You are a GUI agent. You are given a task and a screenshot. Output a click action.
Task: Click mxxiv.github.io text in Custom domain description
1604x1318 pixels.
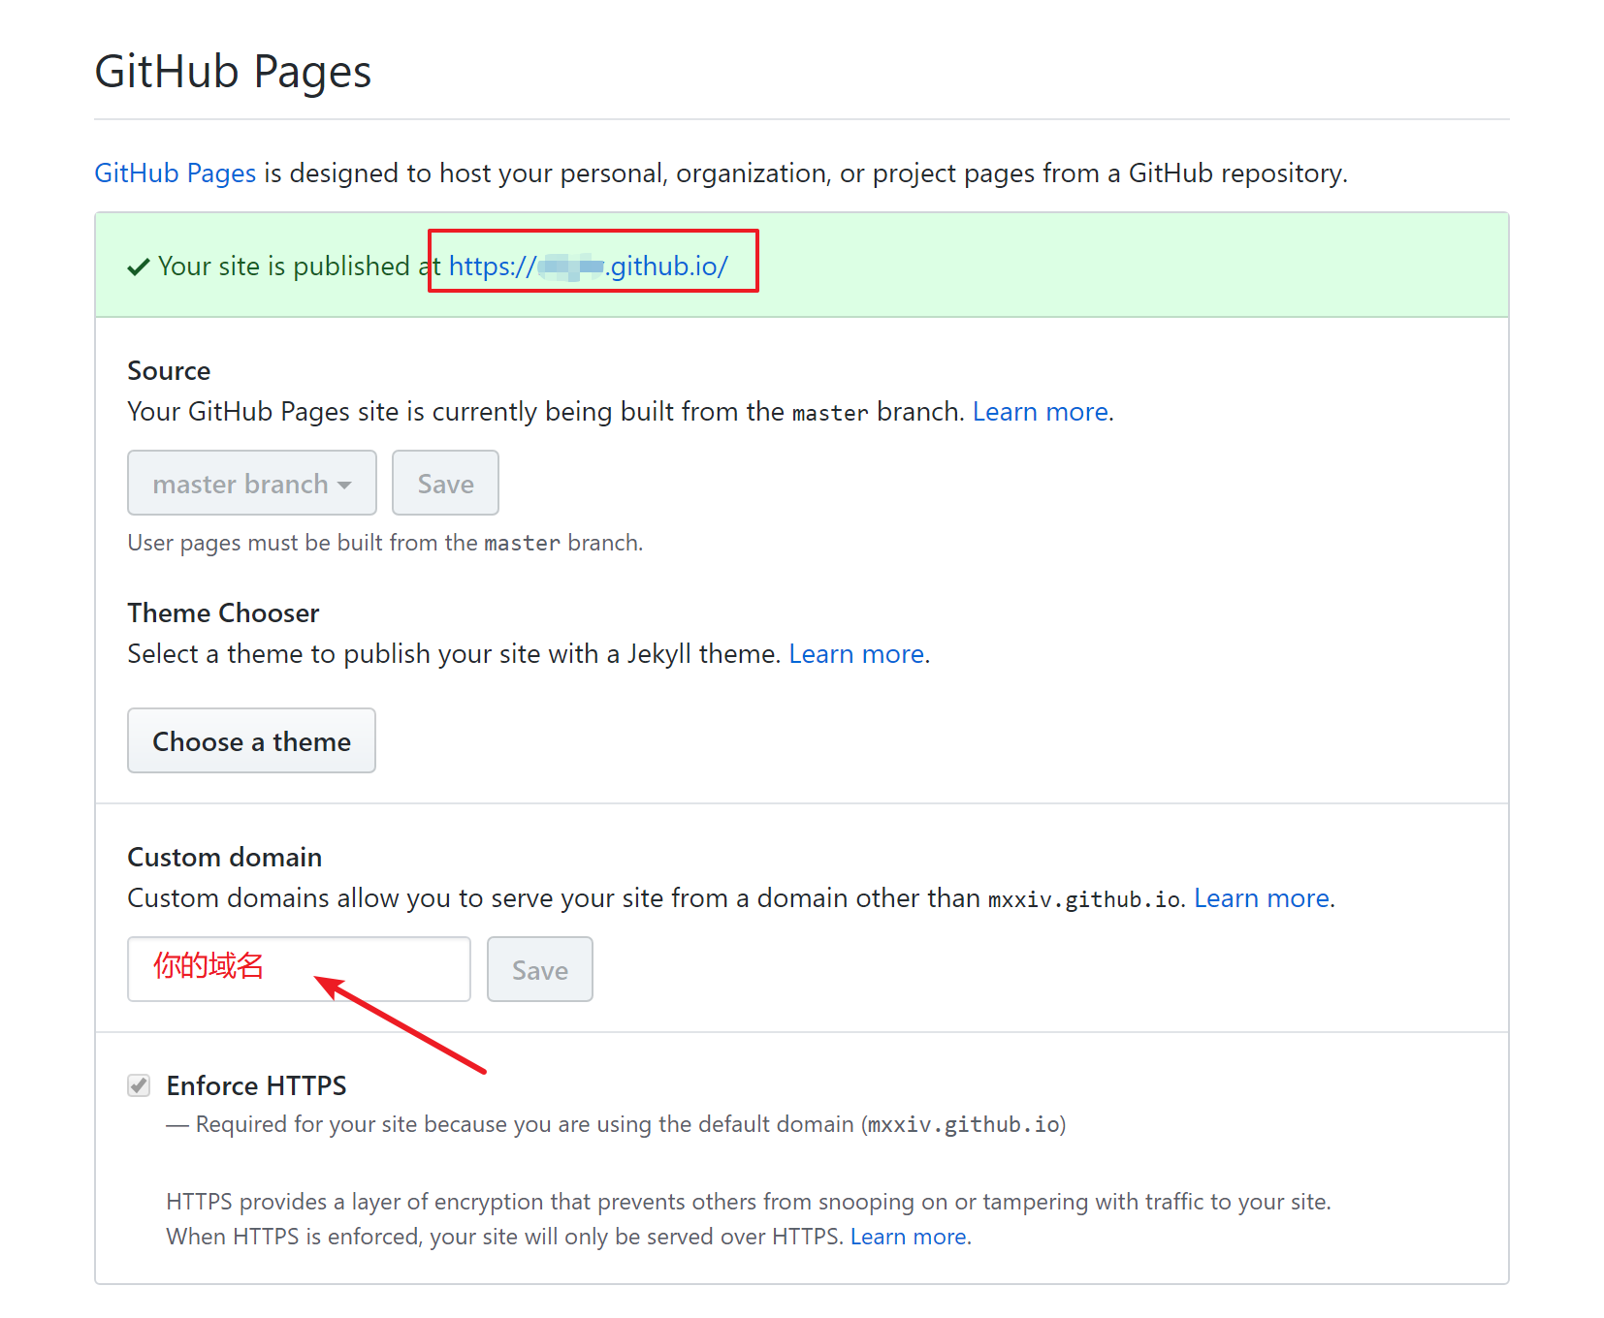click(x=1084, y=899)
